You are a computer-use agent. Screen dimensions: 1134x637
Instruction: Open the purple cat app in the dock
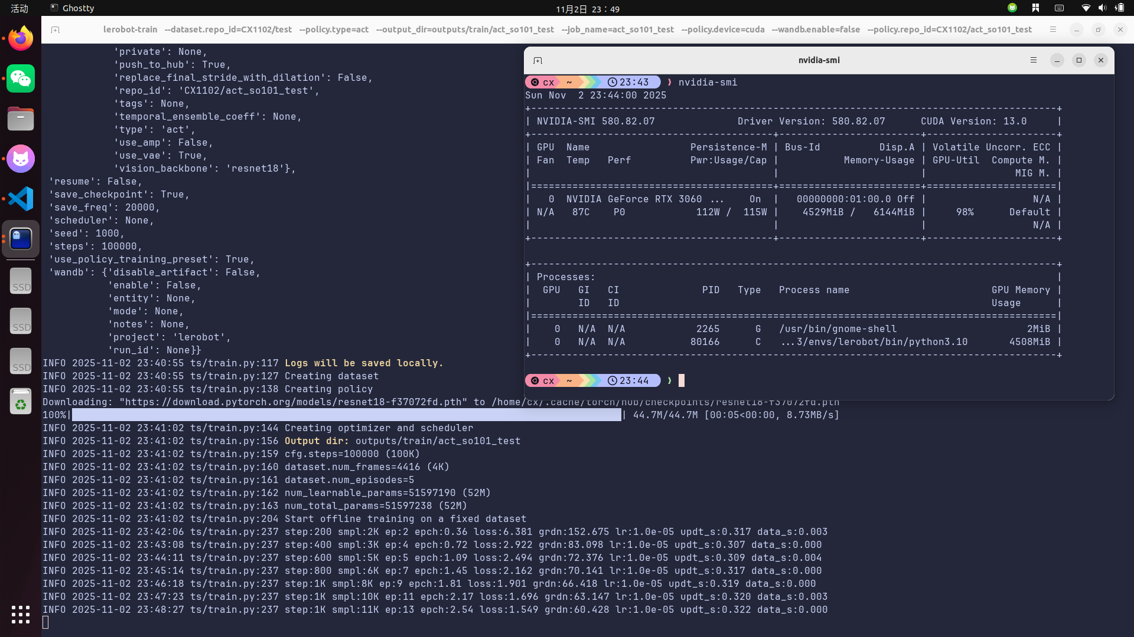coord(21,159)
